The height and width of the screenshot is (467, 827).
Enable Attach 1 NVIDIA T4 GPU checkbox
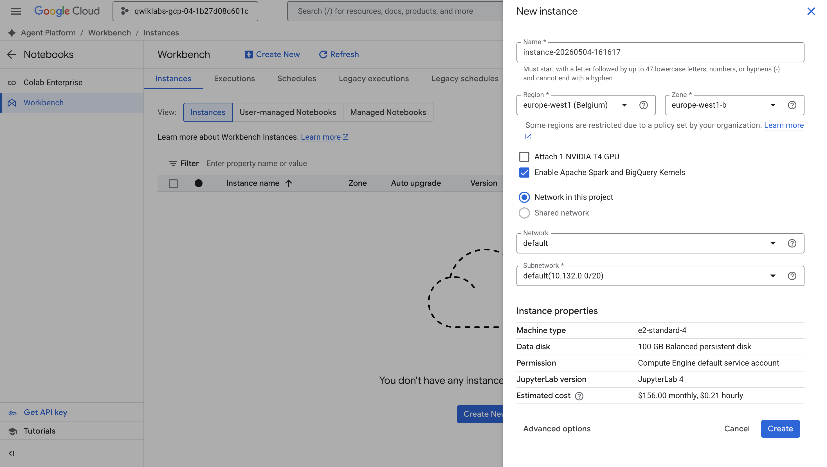[x=524, y=157]
